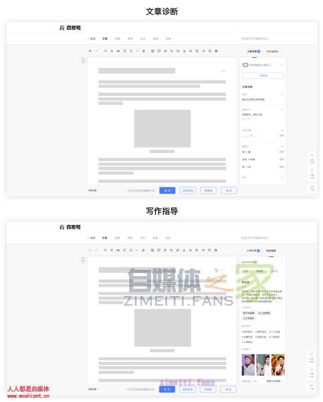Expand the 错别字 section chevron
The width and height of the screenshot is (323, 402).
[x=282, y=147]
